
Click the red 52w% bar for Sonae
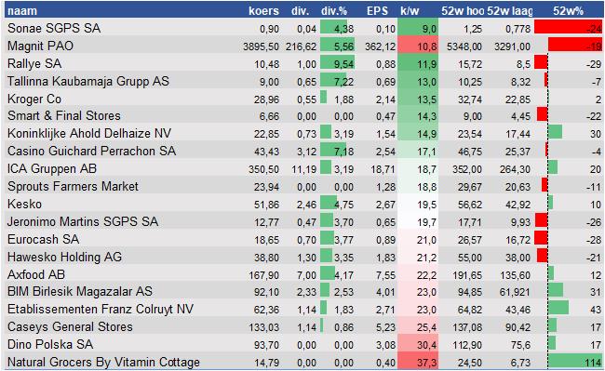pos(569,28)
